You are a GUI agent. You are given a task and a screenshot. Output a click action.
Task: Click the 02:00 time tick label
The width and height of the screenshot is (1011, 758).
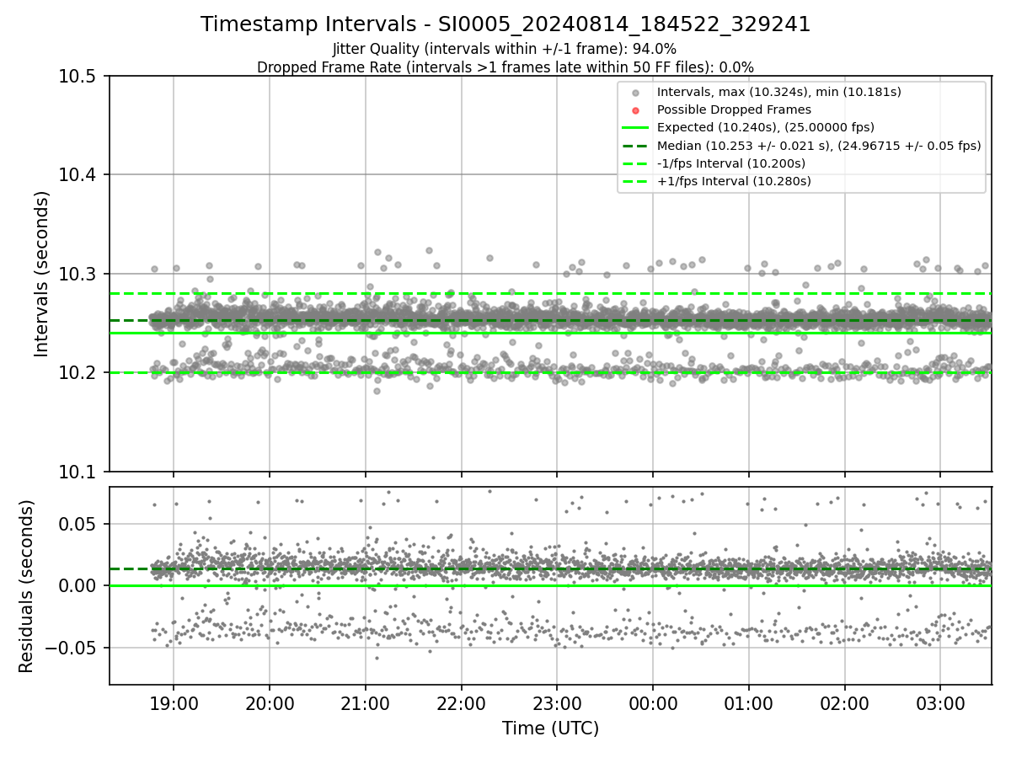(844, 703)
